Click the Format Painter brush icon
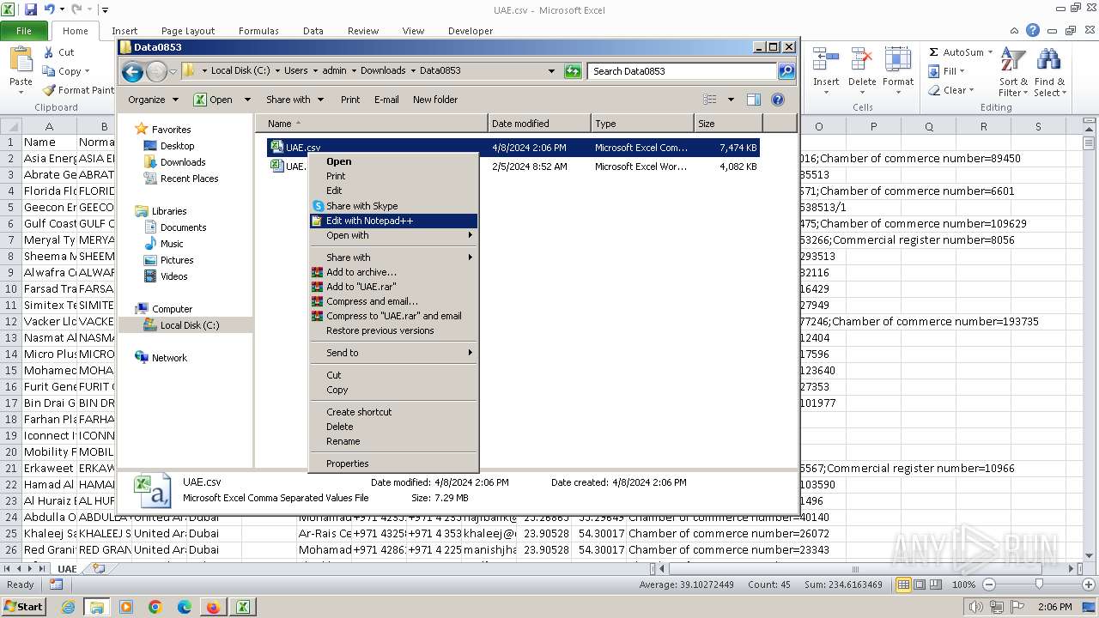This screenshot has height=618, width=1099. (50, 90)
